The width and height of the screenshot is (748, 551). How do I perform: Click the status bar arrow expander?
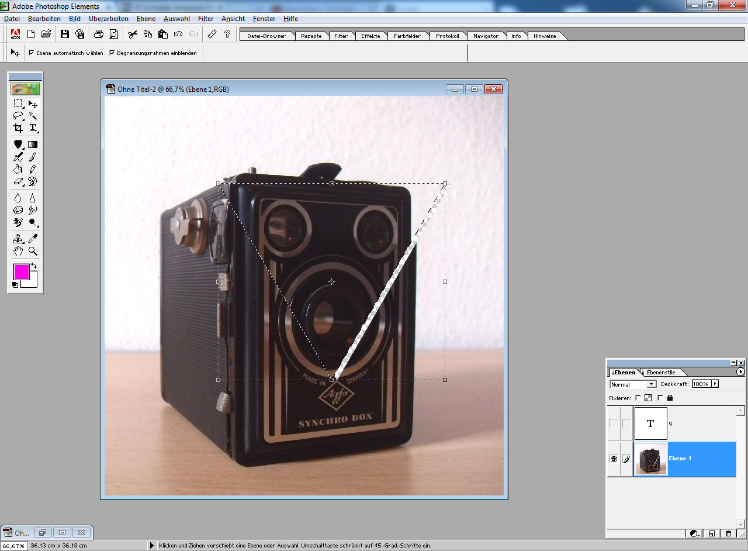(153, 546)
